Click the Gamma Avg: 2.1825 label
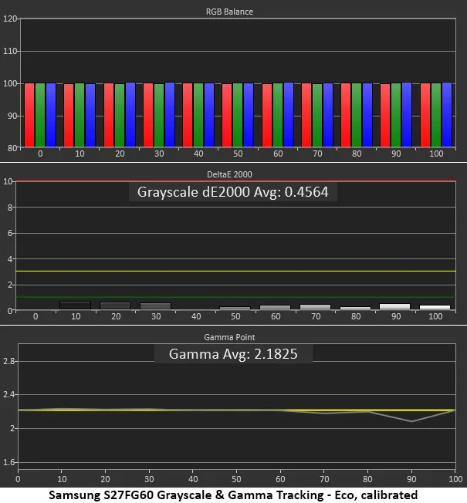The image size is (467, 503). pyautogui.click(x=233, y=354)
